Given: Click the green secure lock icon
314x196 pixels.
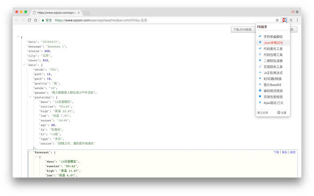Looking at the screenshot, I should coord(43,20).
